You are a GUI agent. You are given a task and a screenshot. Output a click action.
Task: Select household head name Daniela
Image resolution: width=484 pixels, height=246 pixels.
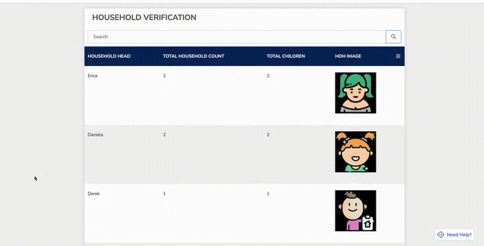[95, 134]
